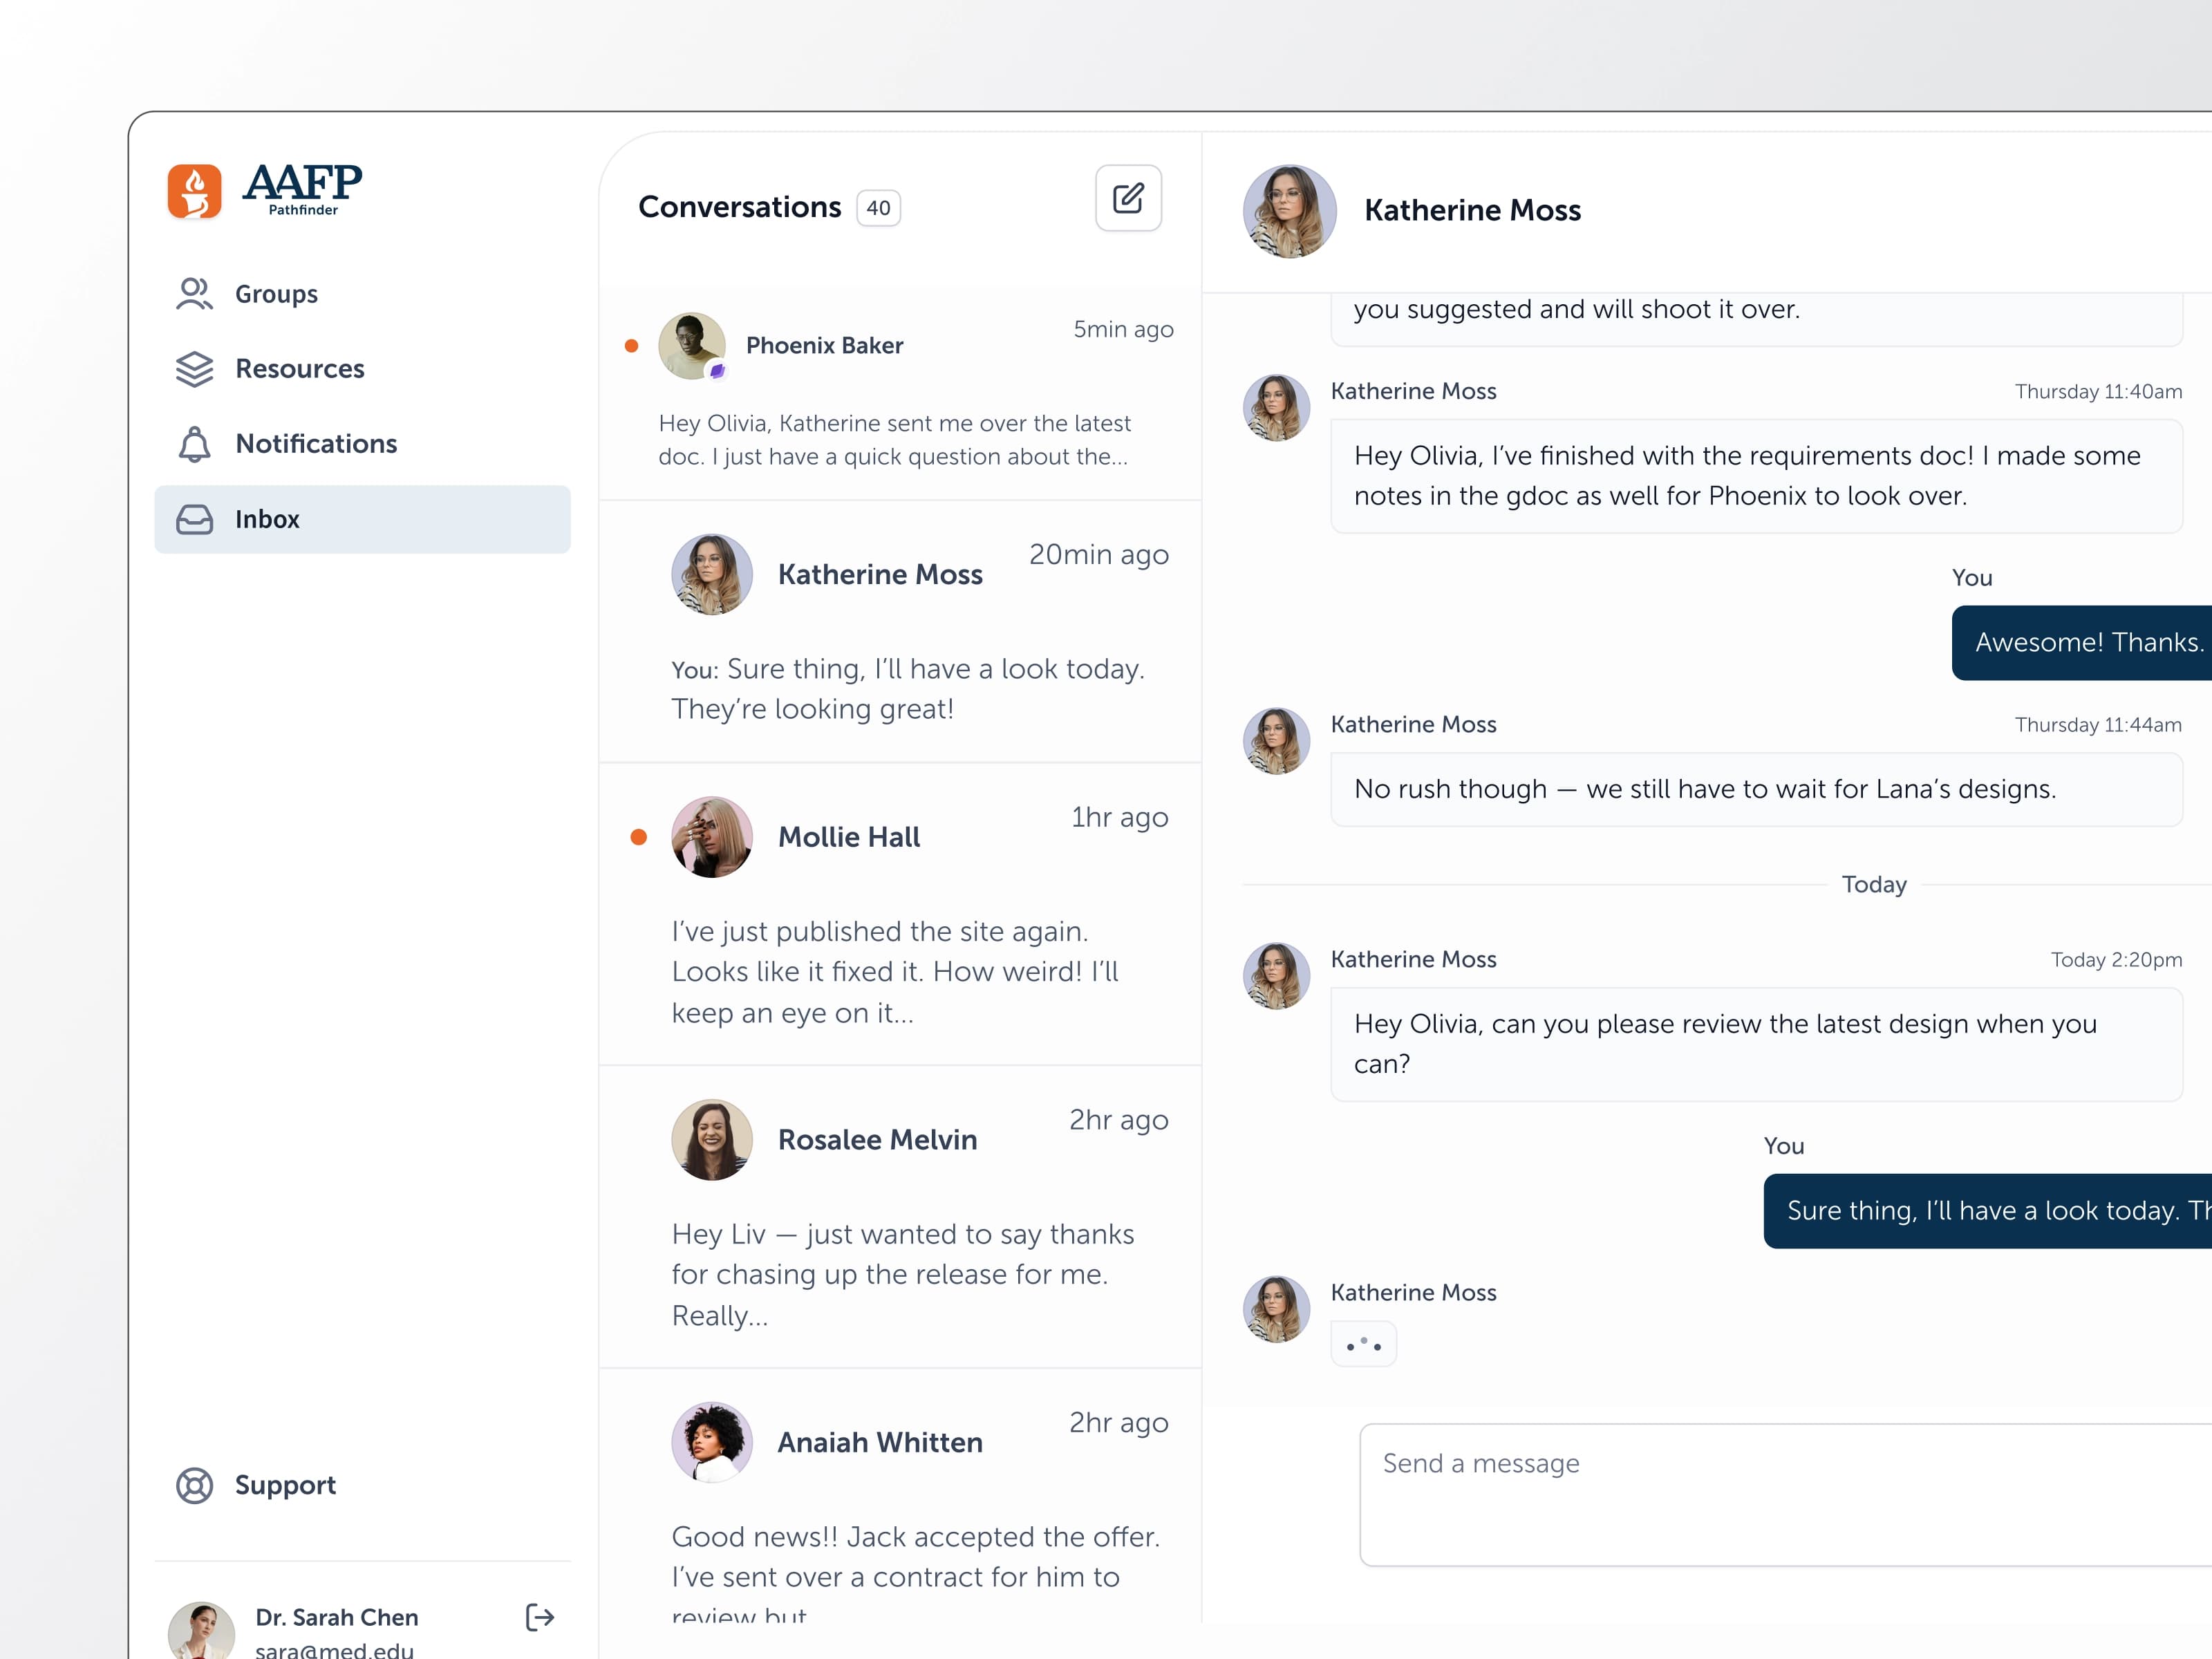This screenshot has width=2212, height=1659.
Task: Open Mollie Hall's conversation
Action: click(x=900, y=914)
